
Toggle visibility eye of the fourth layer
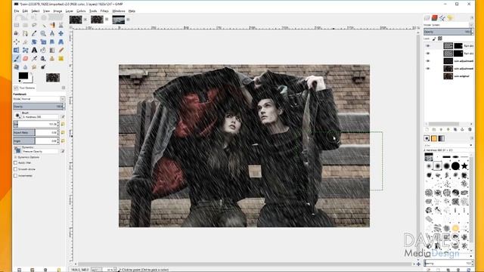click(428, 69)
